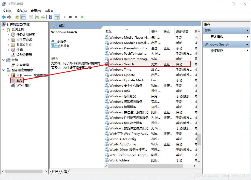This screenshot has height=180, width=251.
Task: Select the Disk Management icon in tree
Action: [x=13, y=65]
